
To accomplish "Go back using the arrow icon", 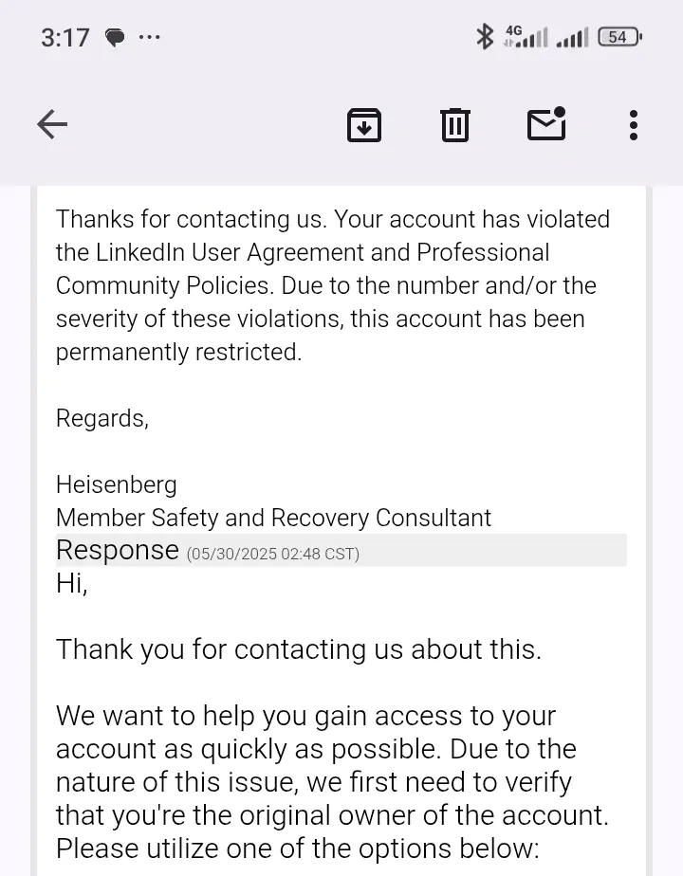I will 52,124.
